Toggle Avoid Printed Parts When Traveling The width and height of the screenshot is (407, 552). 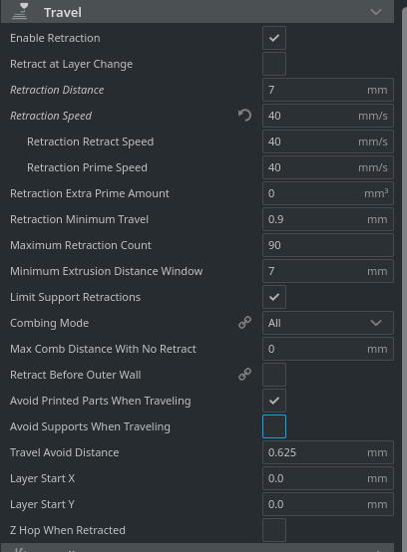274,401
